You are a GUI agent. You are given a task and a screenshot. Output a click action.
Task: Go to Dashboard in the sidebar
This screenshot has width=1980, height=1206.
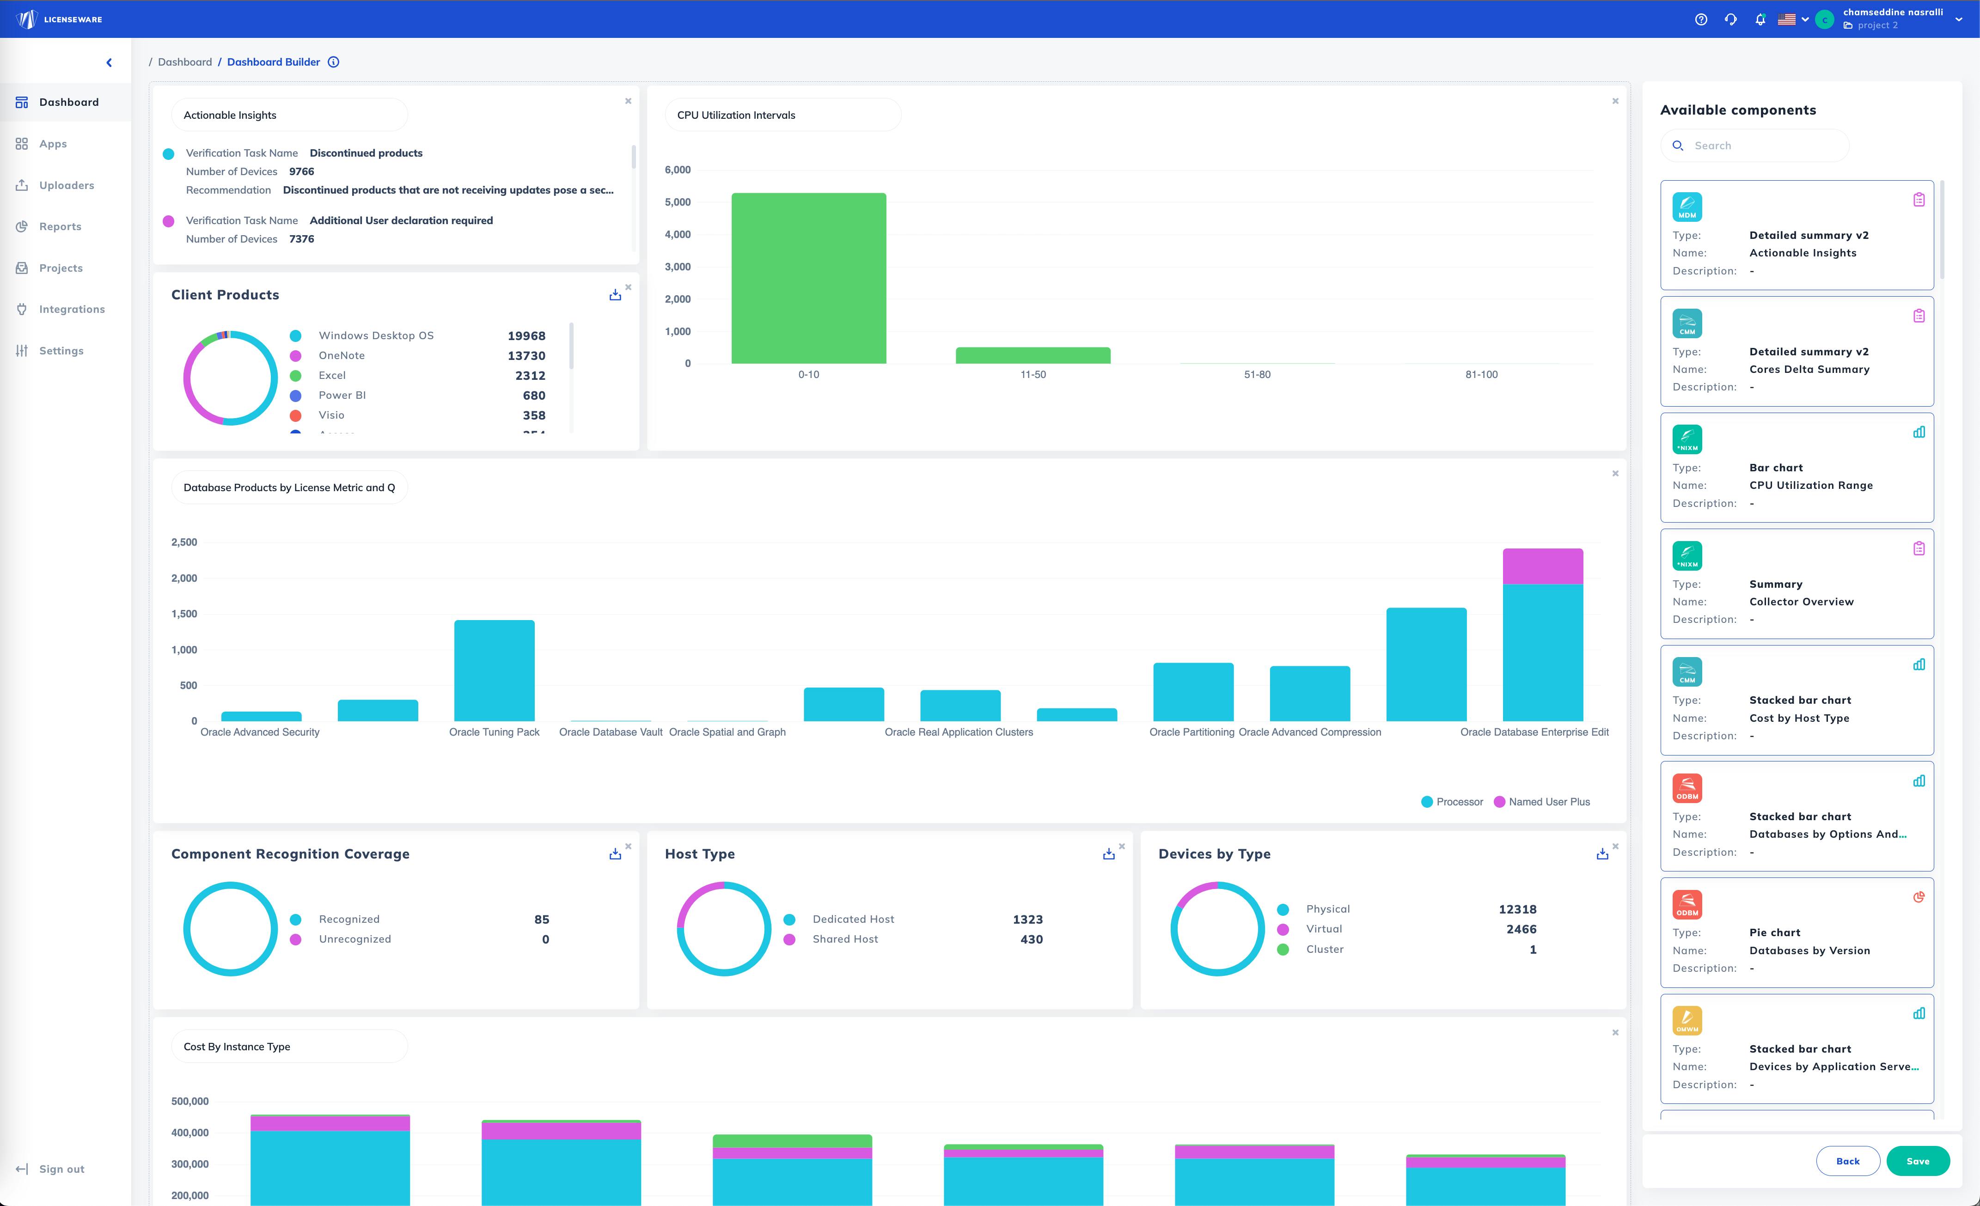[65, 102]
